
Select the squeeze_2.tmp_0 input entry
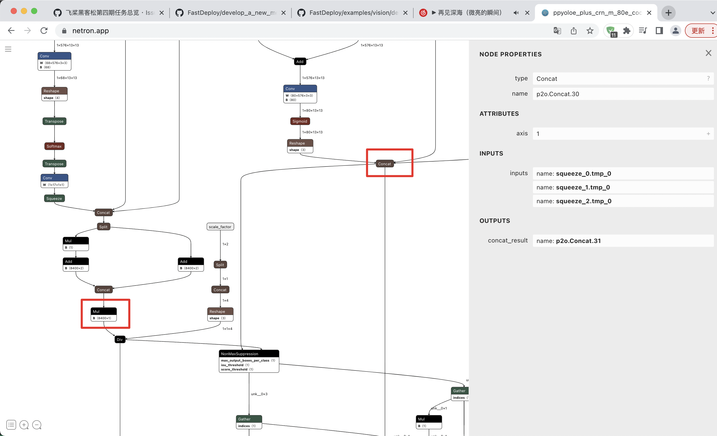[x=623, y=201]
